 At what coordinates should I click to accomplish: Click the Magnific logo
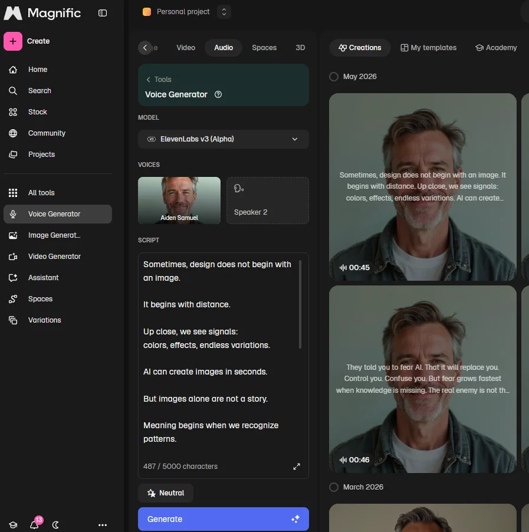click(x=42, y=13)
